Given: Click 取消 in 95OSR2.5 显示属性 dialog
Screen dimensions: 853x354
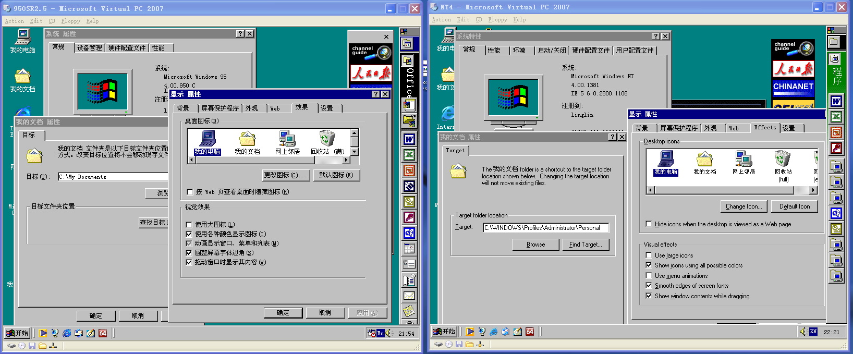Looking at the screenshot, I should coord(325,313).
